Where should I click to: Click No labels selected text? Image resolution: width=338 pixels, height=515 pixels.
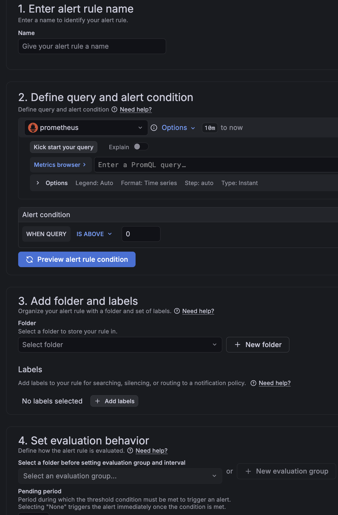click(x=52, y=401)
